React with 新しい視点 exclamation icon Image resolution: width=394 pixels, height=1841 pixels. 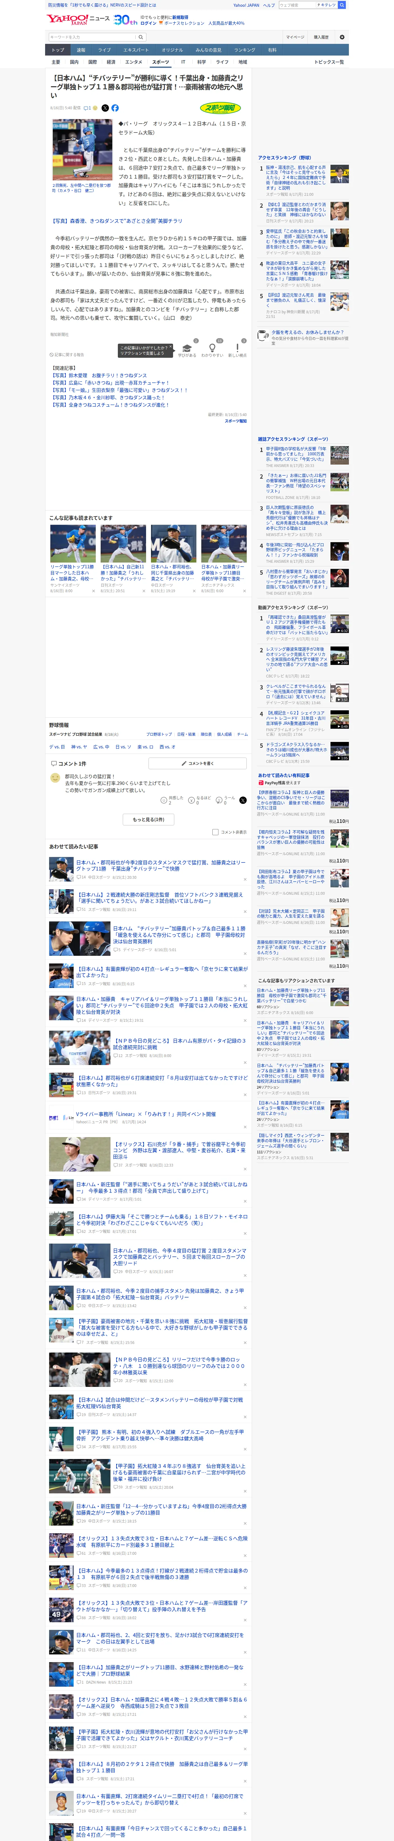click(238, 348)
